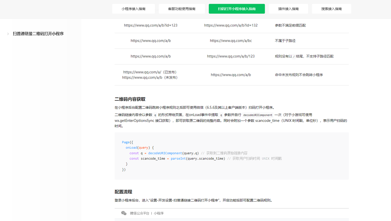This screenshot has width=391, height=221.
Task: Select the URL https://www.qq.com/a/b?id=123 in the table
Action: point(151,25)
